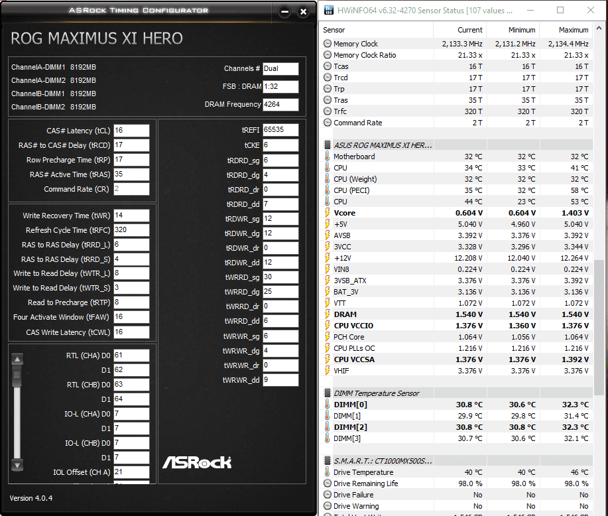This screenshot has height=516, width=608.
Task: Click the DRAM Frequency field showing 4264
Action: 280,104
